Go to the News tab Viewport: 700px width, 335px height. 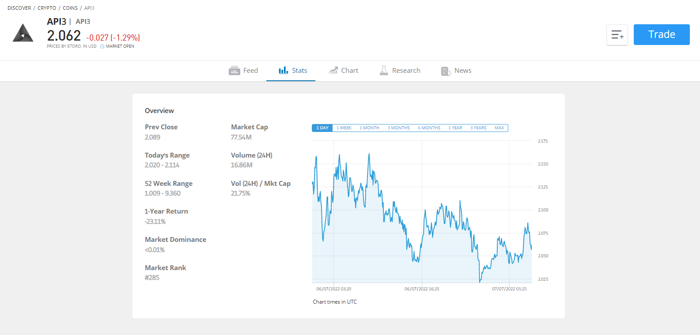456,71
